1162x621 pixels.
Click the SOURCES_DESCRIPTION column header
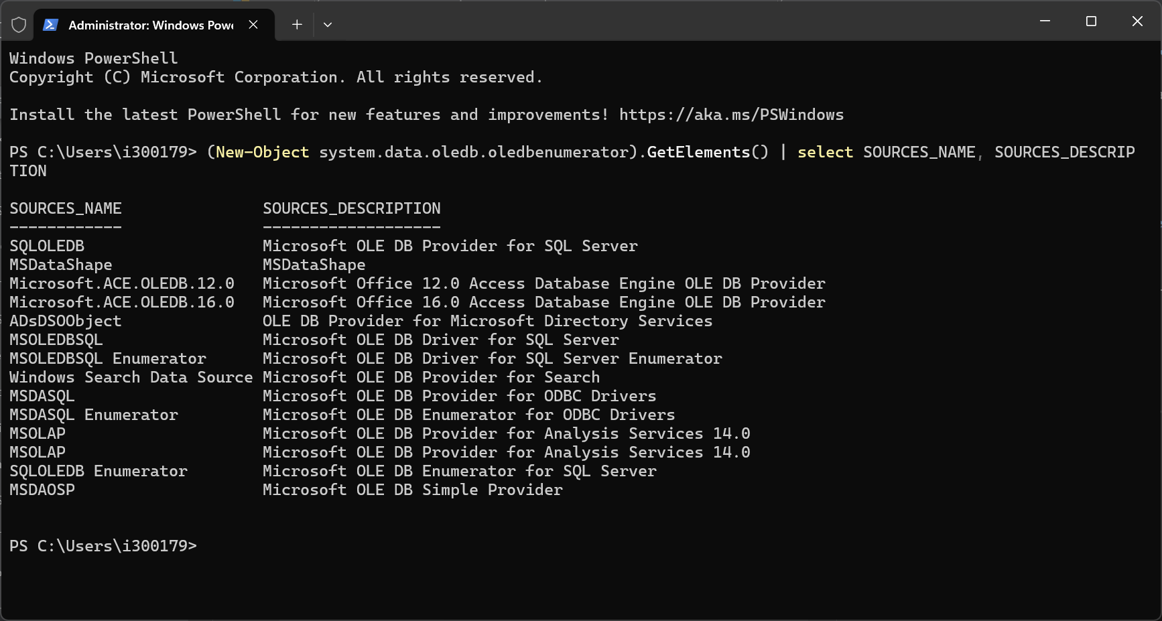(x=352, y=208)
